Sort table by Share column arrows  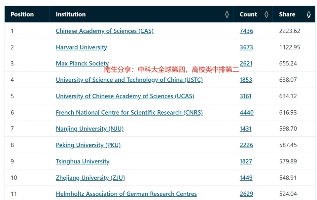[x=309, y=14]
